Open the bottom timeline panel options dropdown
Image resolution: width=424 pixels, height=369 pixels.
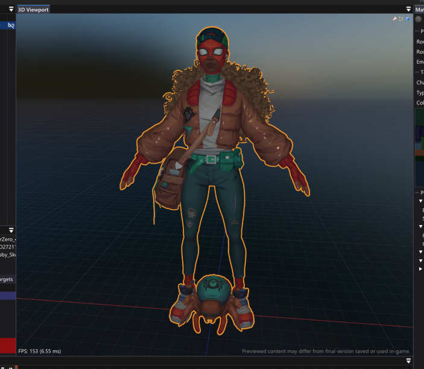tap(408, 361)
